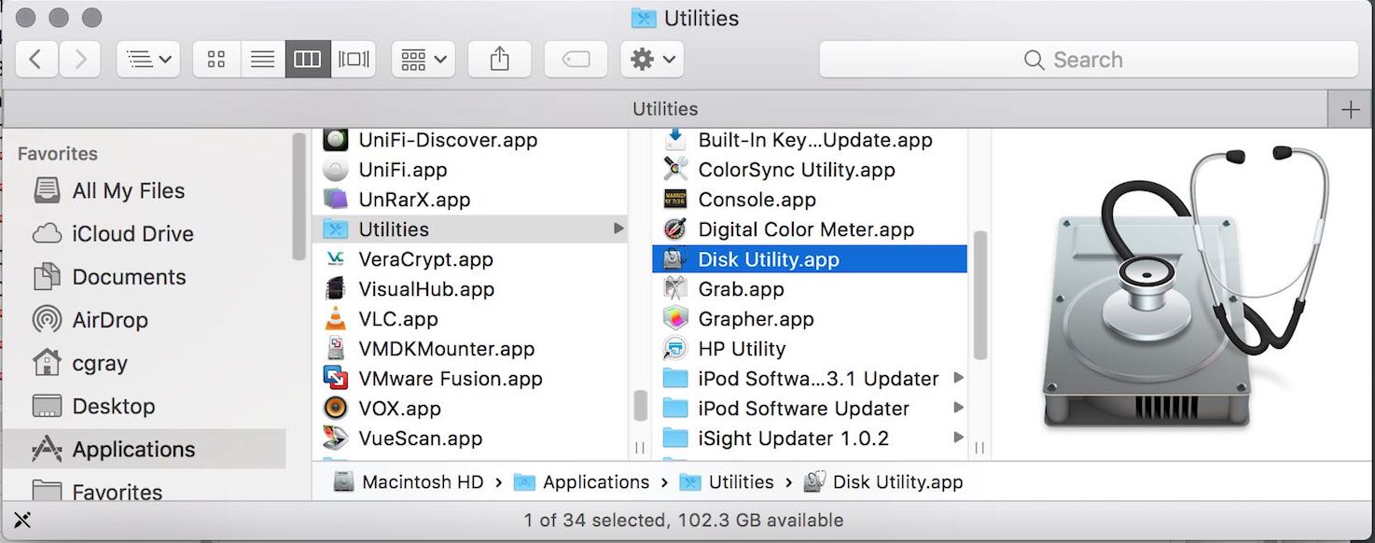Click the Console.app icon
This screenshot has height=543, width=1375.
[x=674, y=200]
